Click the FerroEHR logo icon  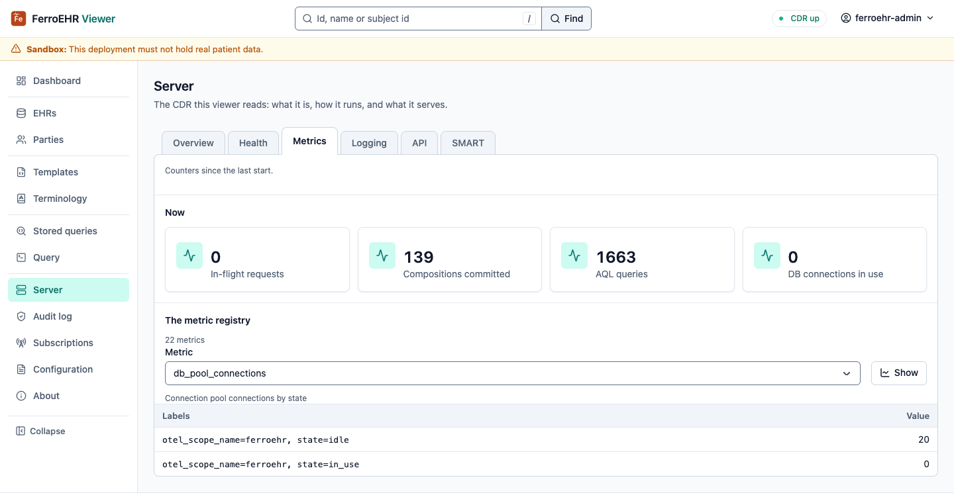19,19
